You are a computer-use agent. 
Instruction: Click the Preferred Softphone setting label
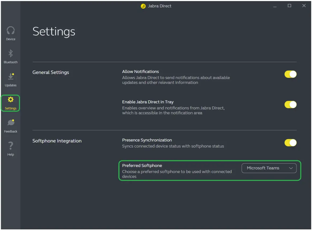point(142,165)
